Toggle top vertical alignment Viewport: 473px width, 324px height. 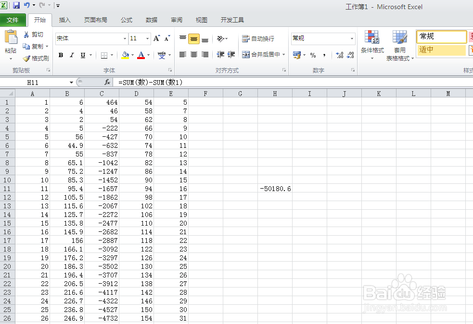[x=183, y=38]
